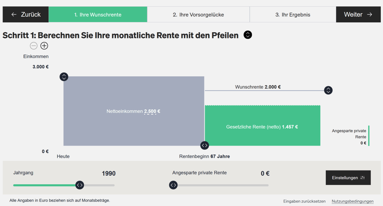The image size is (383, 206).
Task: Click the '3.000 €' axis label
Action: click(x=41, y=67)
